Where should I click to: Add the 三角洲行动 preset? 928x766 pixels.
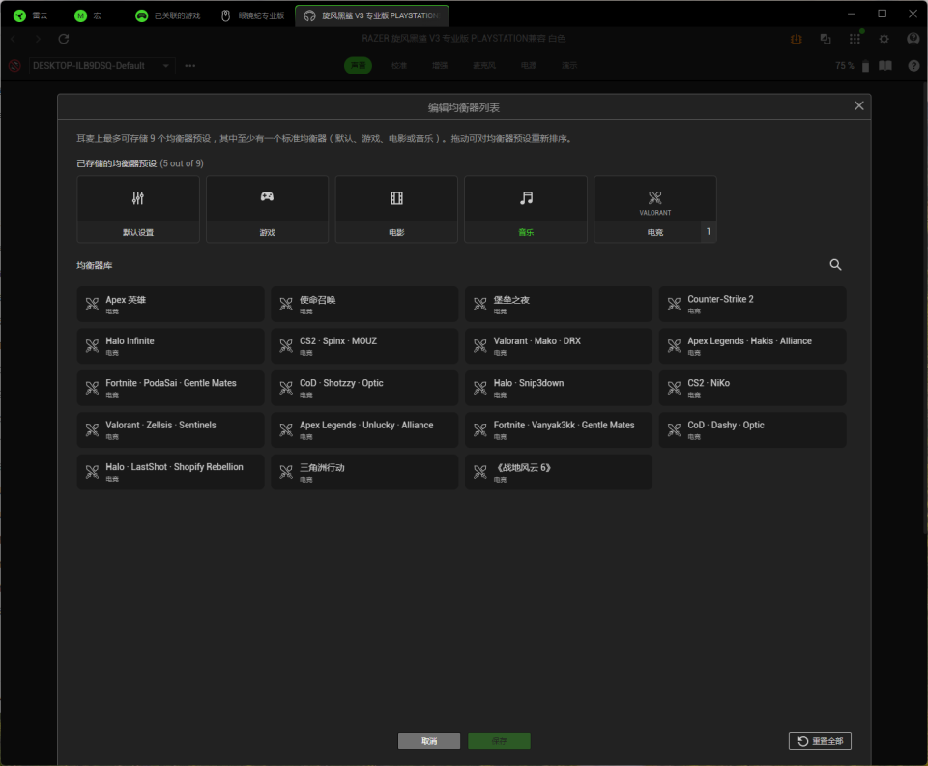pyautogui.click(x=364, y=472)
